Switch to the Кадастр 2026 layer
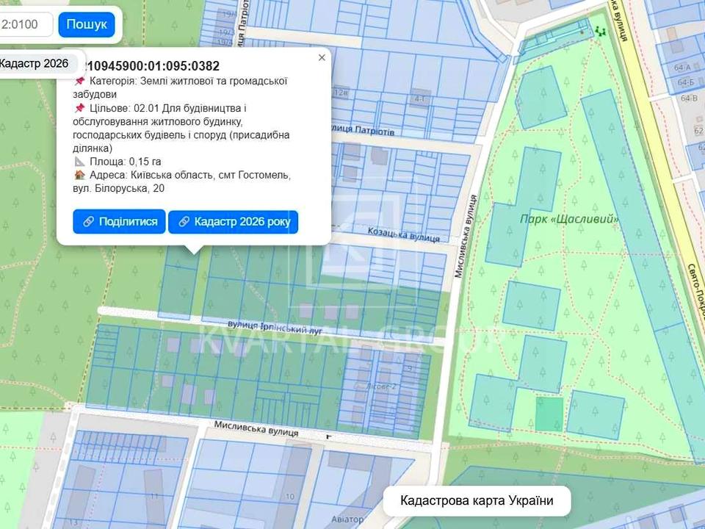 [x=34, y=63]
